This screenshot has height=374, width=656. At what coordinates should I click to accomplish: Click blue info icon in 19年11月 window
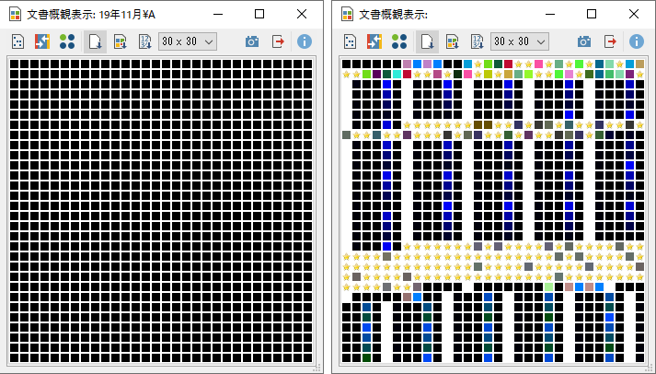click(x=305, y=41)
